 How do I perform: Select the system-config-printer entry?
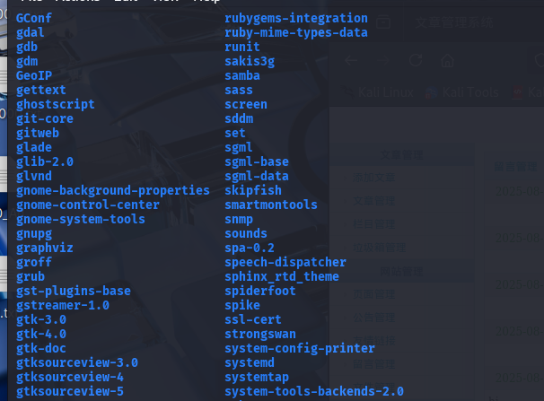coord(300,349)
